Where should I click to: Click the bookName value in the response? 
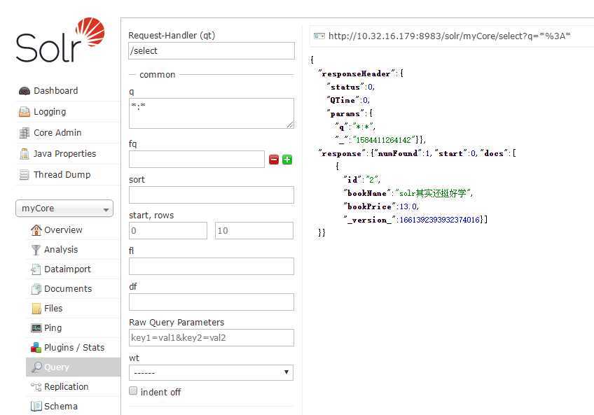pyautogui.click(x=434, y=193)
